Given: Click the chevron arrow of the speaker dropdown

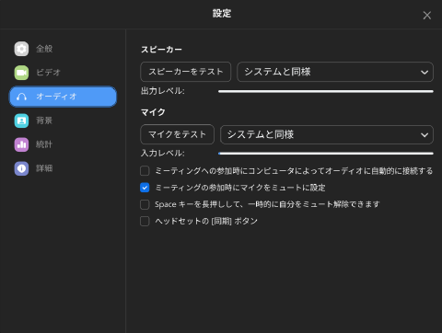Looking at the screenshot, I should [x=425, y=73].
